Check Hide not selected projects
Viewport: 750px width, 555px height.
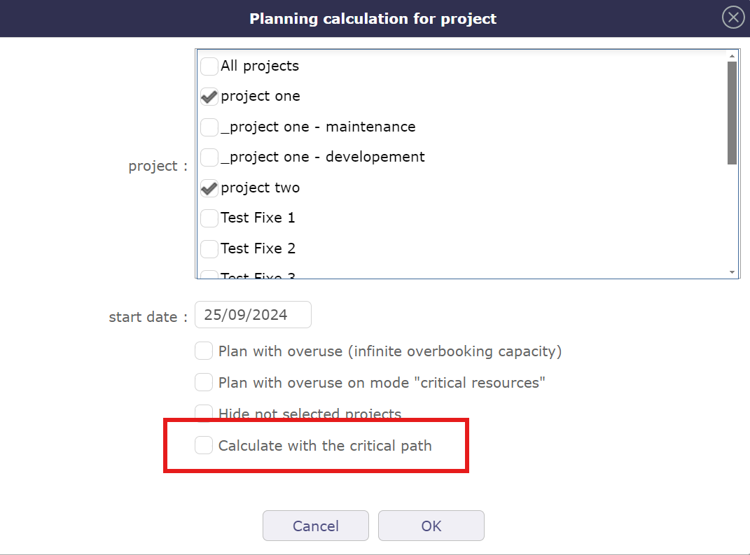pos(204,413)
